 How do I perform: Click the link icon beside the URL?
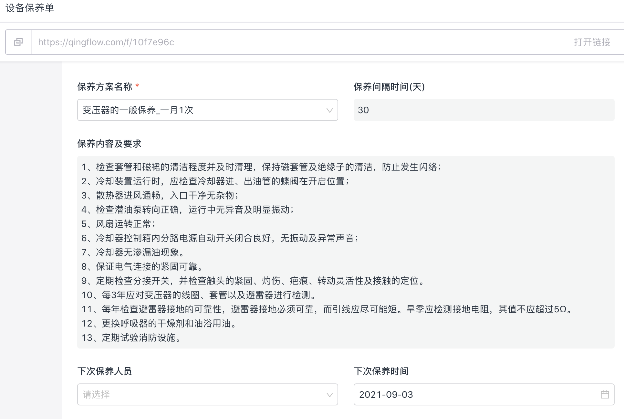click(x=18, y=42)
